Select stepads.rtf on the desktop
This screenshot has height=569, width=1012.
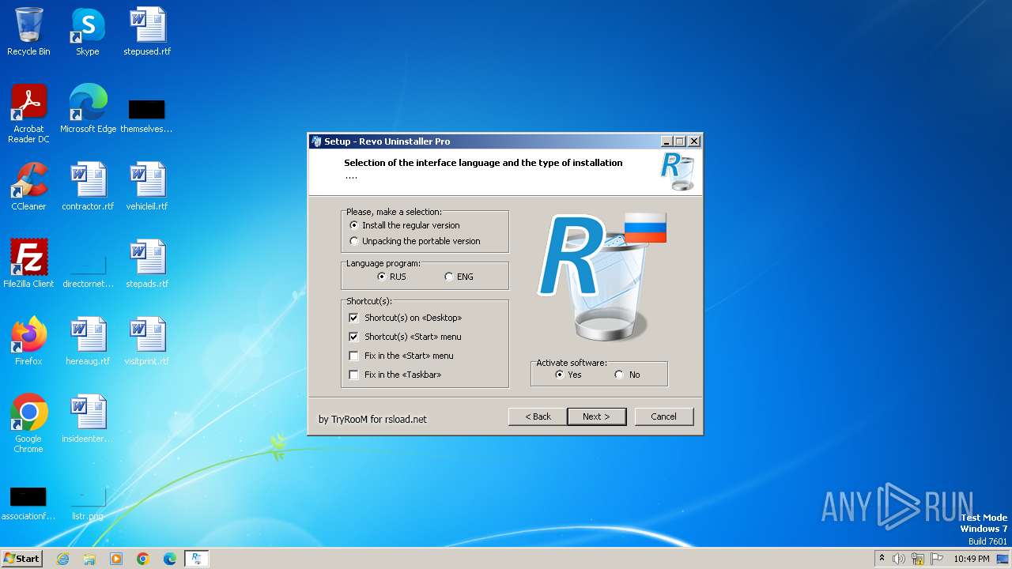coord(147,264)
